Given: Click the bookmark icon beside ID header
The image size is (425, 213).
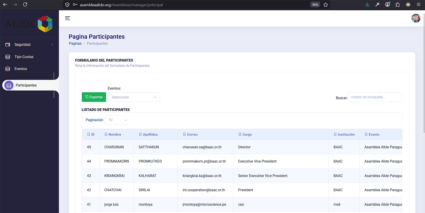Looking at the screenshot, I should click(89, 134).
